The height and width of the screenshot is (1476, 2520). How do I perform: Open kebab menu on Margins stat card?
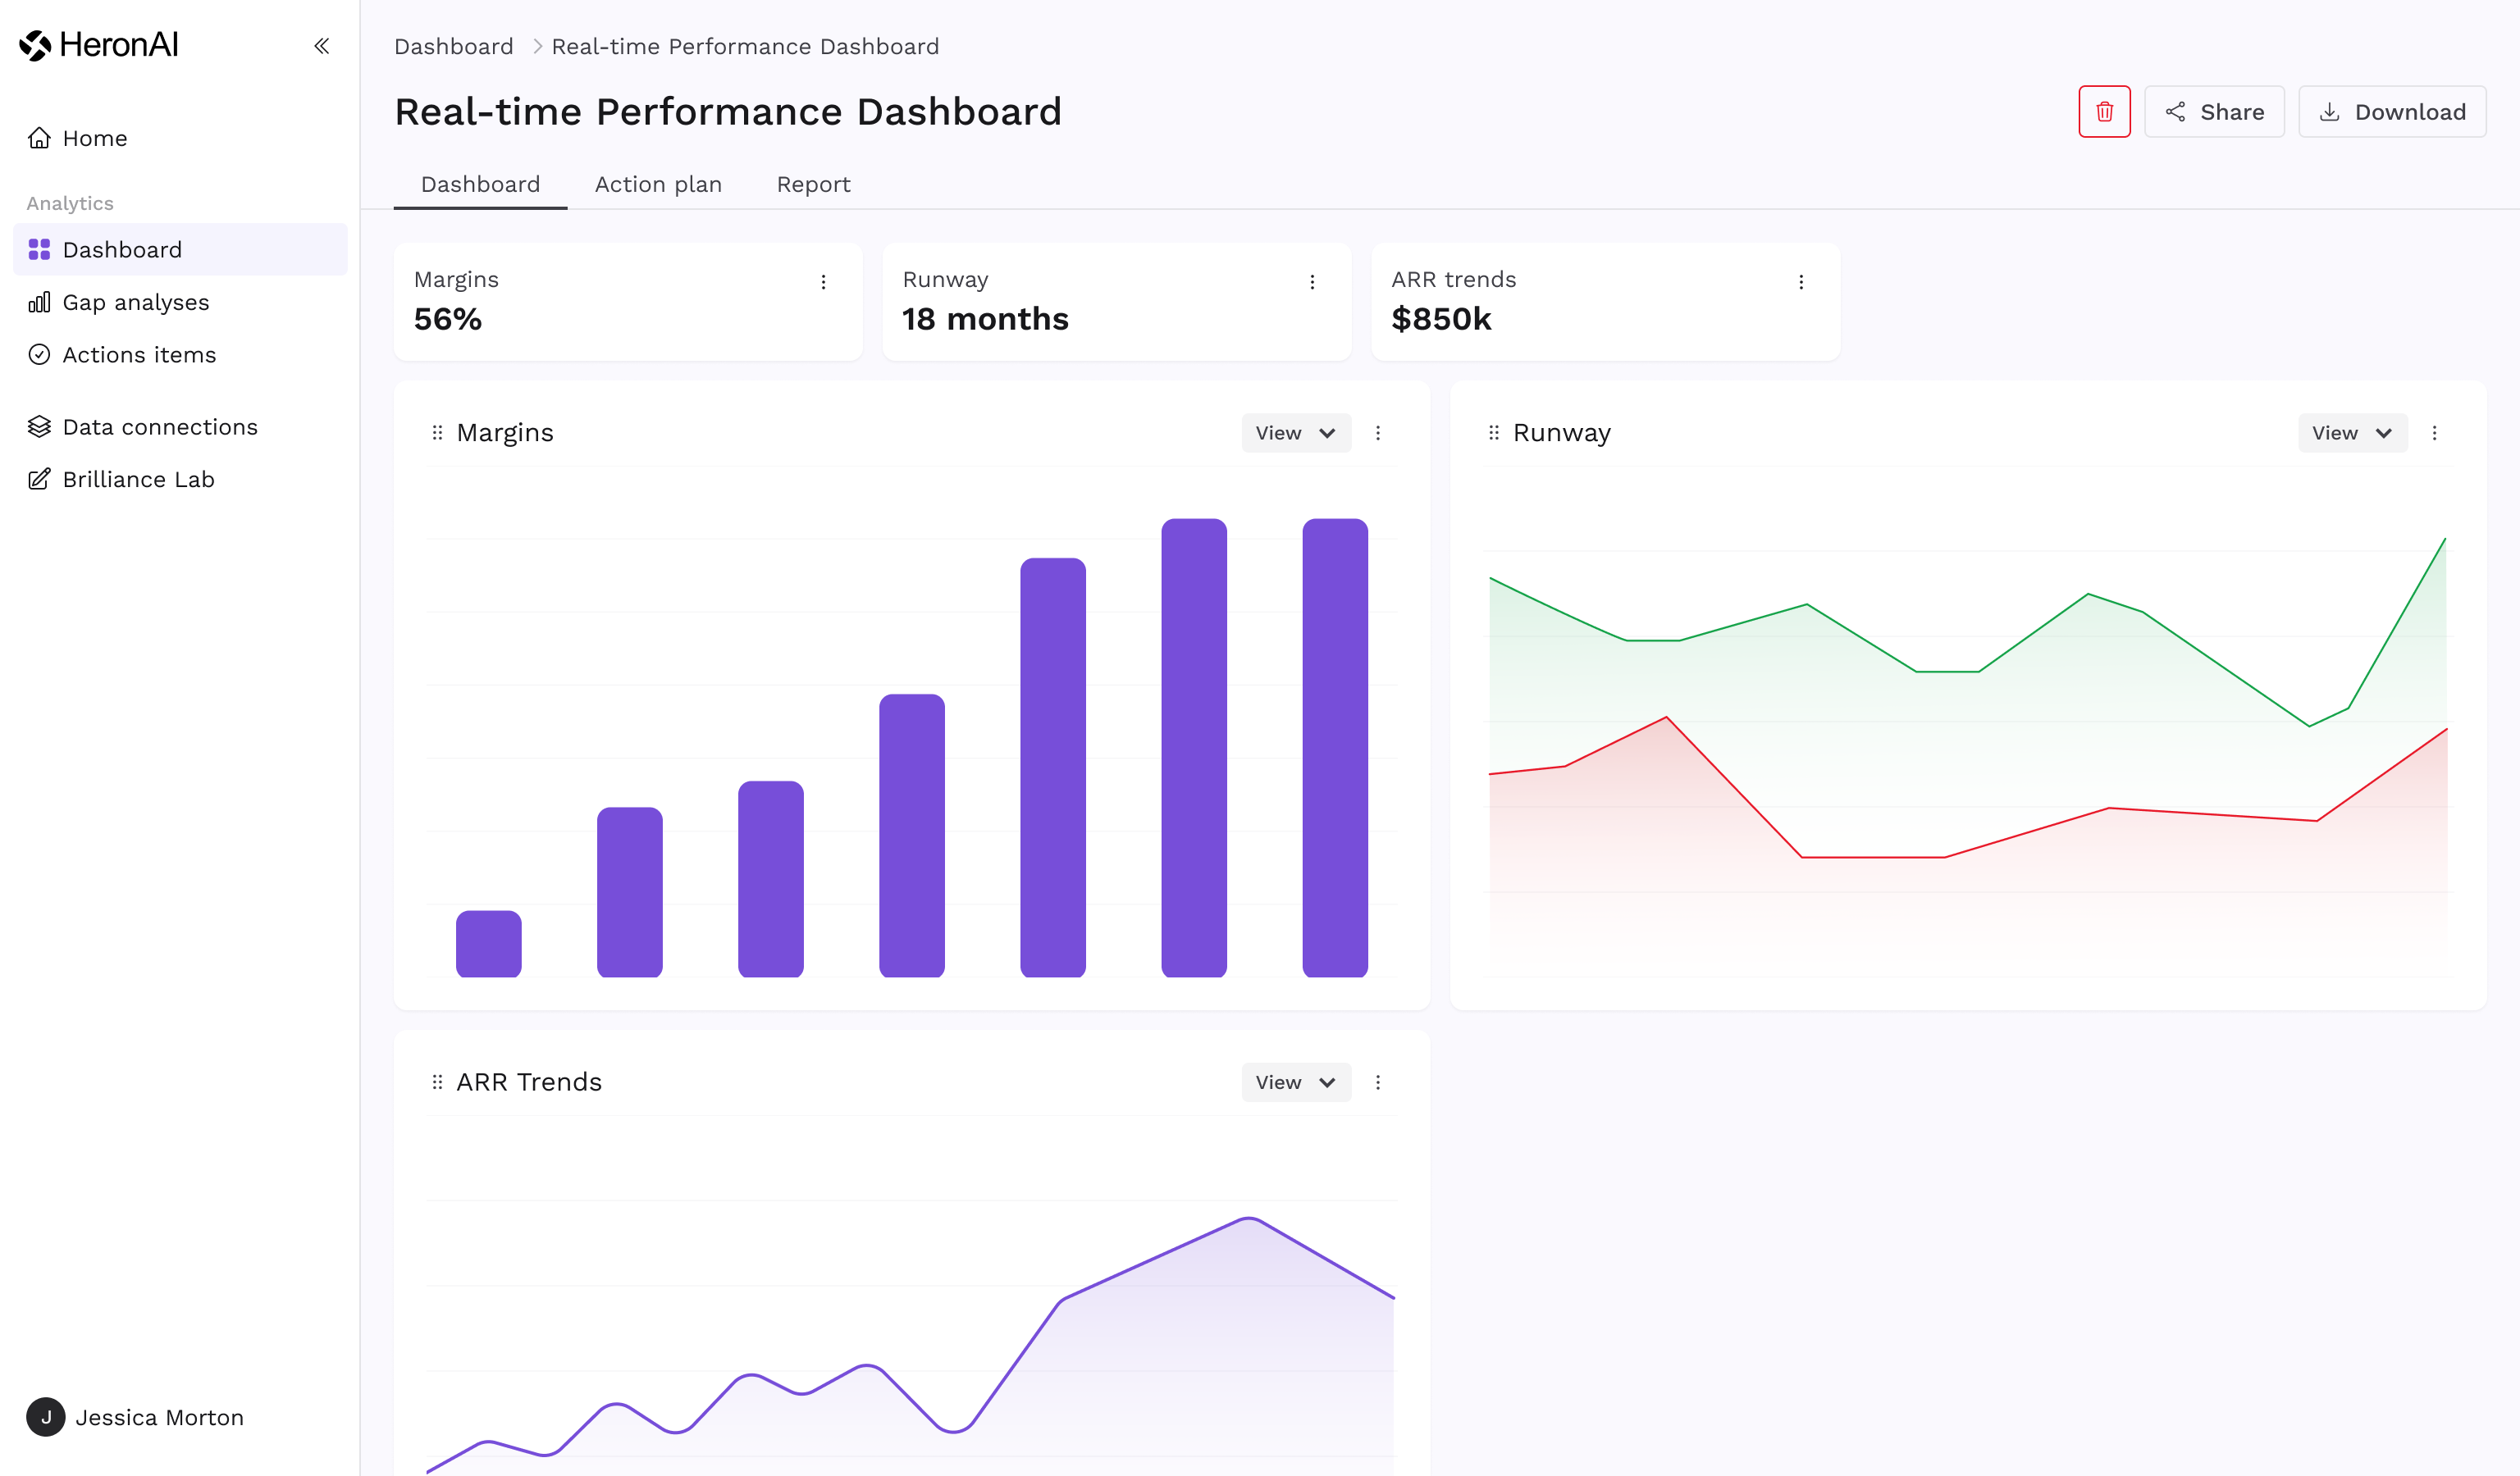[x=823, y=283]
